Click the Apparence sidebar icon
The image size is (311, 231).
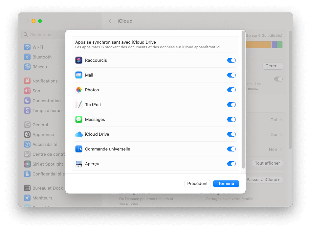tap(27, 134)
